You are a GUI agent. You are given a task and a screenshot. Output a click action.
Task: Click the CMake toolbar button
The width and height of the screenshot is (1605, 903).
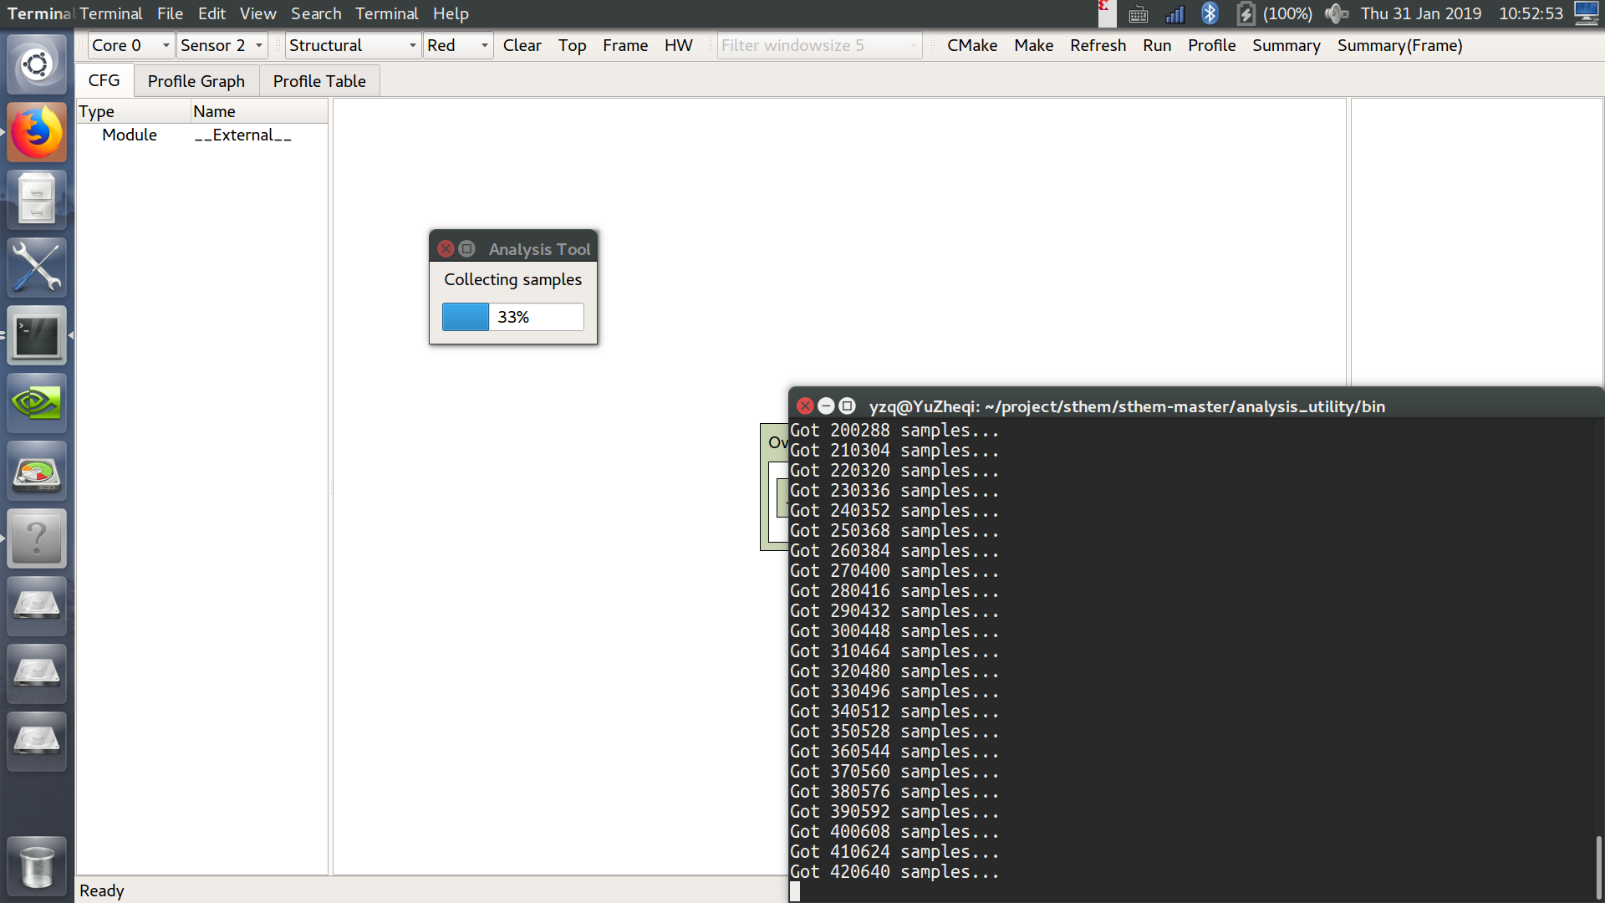(x=971, y=46)
